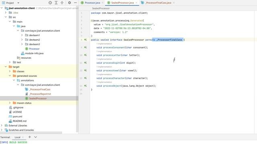Open terminal tabs dropdown arrow
Viewport: 257px width, 144px height.
click(x=36, y=137)
